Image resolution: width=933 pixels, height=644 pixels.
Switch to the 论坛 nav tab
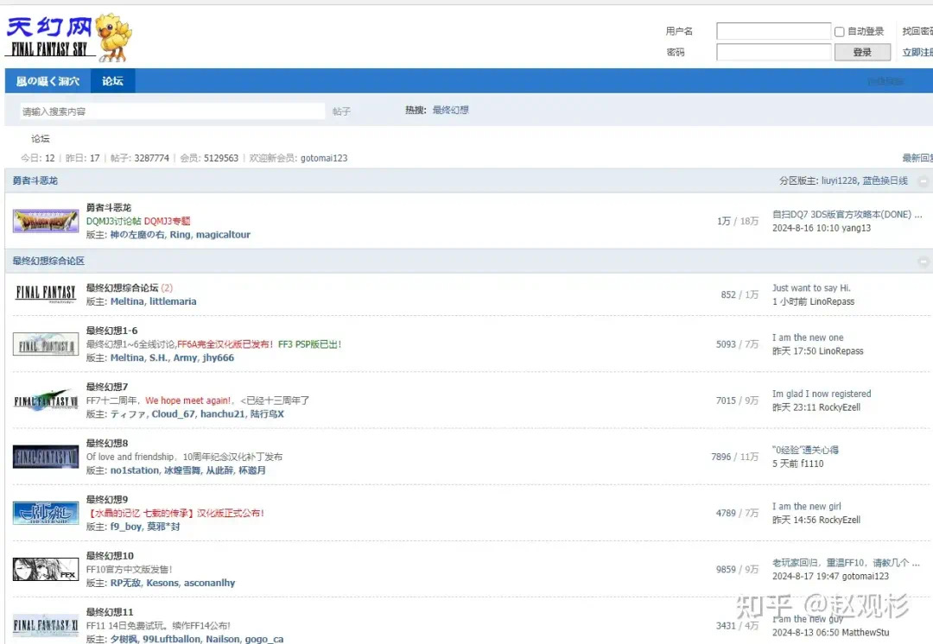click(x=112, y=81)
